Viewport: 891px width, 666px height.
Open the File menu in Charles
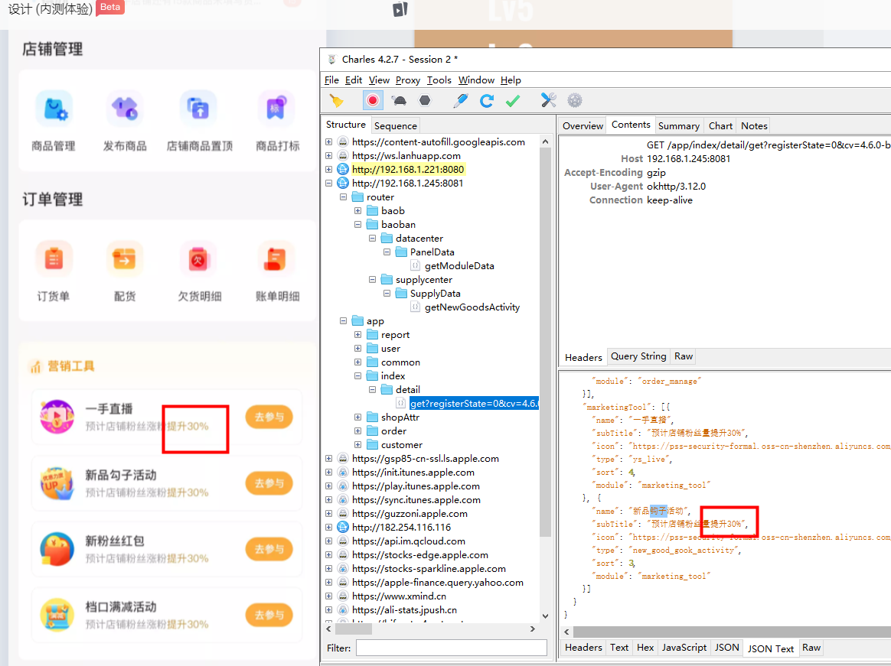pyautogui.click(x=331, y=80)
